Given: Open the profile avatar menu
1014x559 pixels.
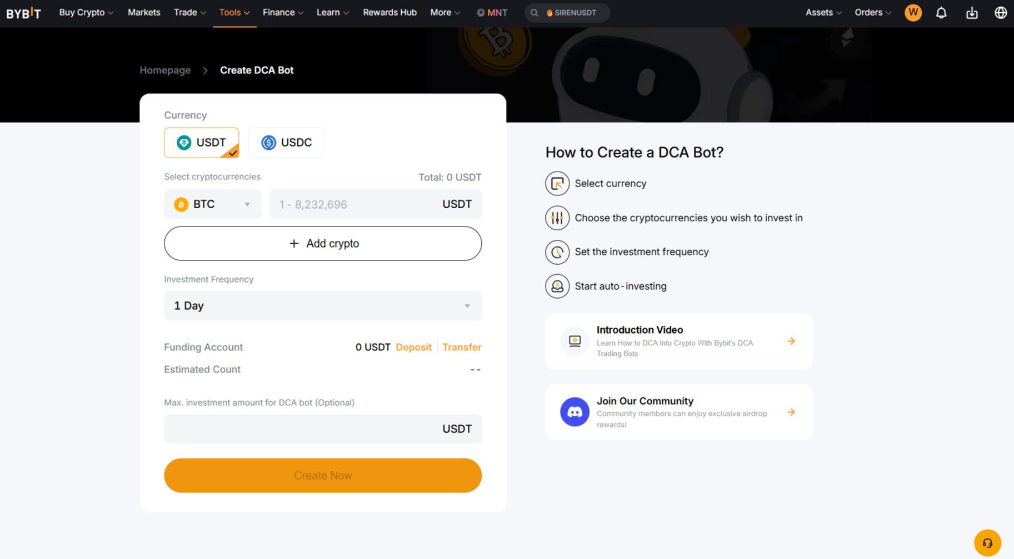Looking at the screenshot, I should [913, 12].
